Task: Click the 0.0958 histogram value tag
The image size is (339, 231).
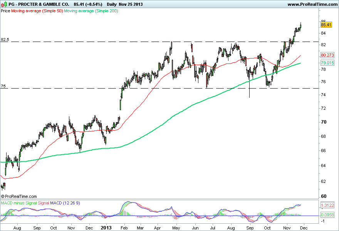Action: [x=327, y=215]
